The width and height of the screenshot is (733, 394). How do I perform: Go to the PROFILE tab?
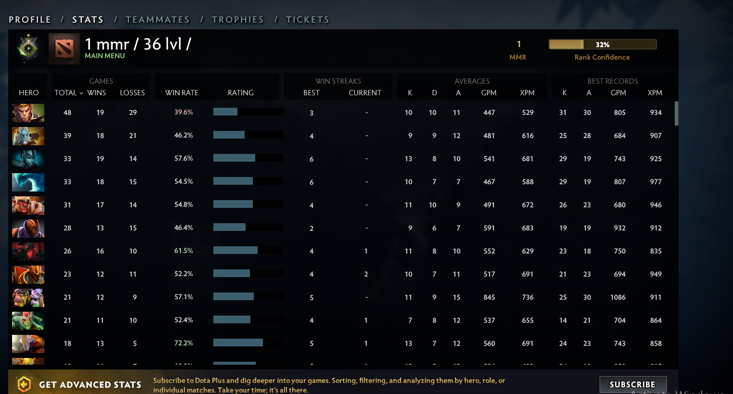[x=30, y=19]
